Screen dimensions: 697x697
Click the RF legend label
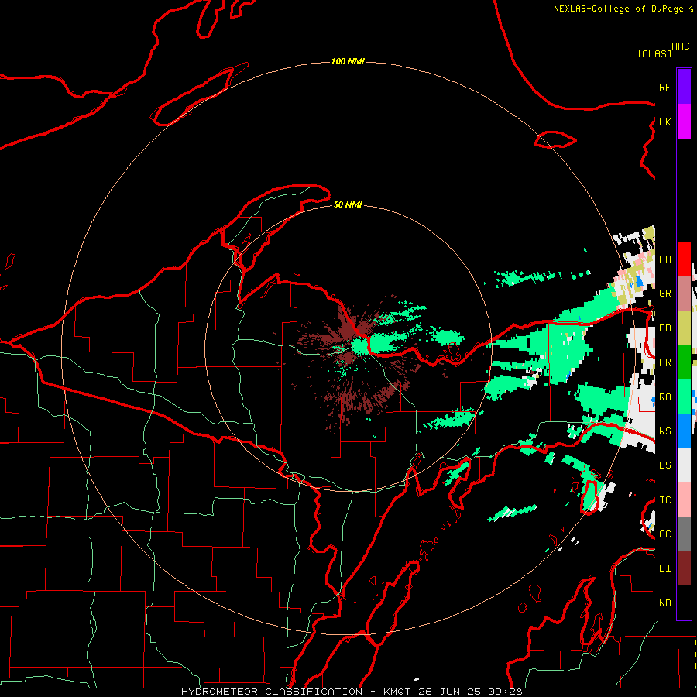pos(664,87)
